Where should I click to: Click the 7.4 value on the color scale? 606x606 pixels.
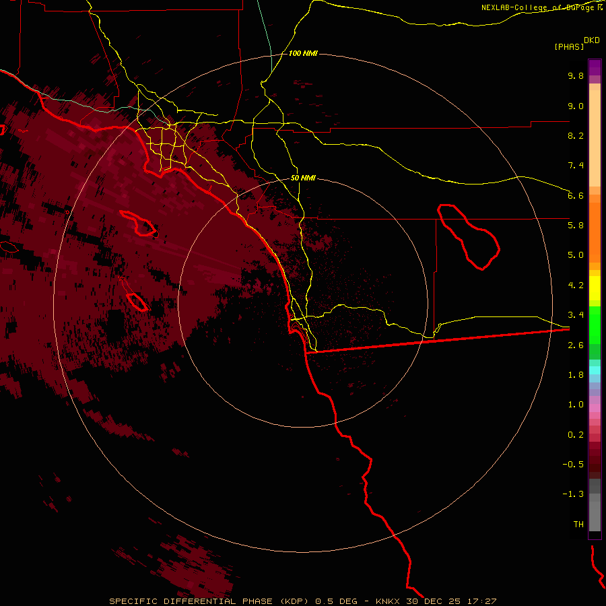click(x=576, y=166)
